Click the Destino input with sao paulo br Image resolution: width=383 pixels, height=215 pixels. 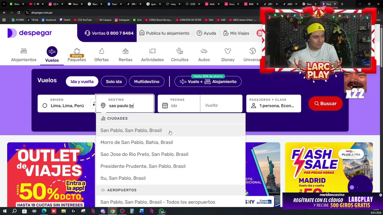click(x=125, y=104)
